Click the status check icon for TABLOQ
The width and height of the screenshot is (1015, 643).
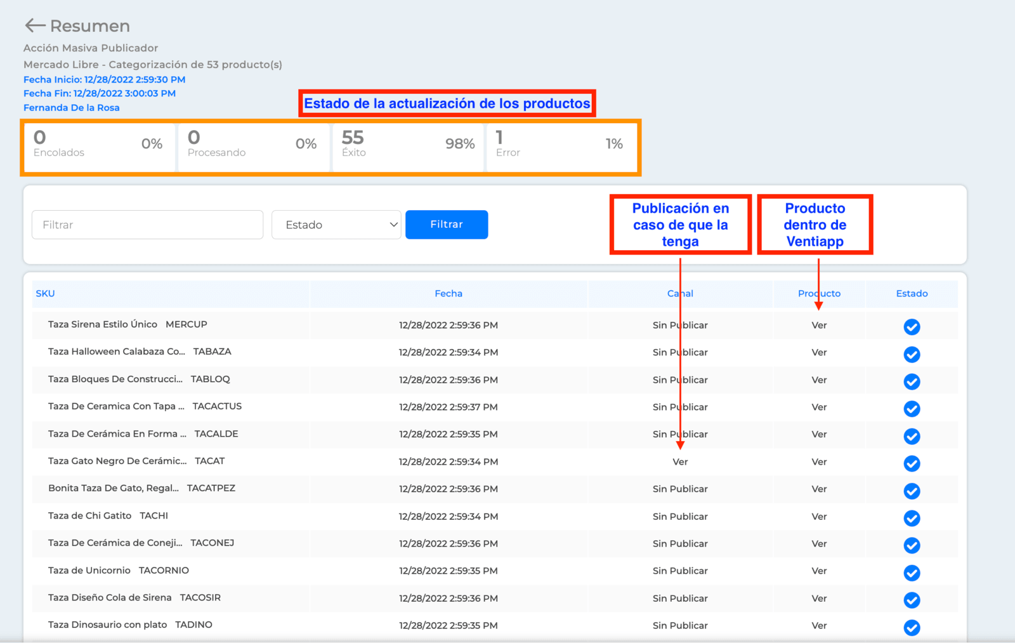912,381
